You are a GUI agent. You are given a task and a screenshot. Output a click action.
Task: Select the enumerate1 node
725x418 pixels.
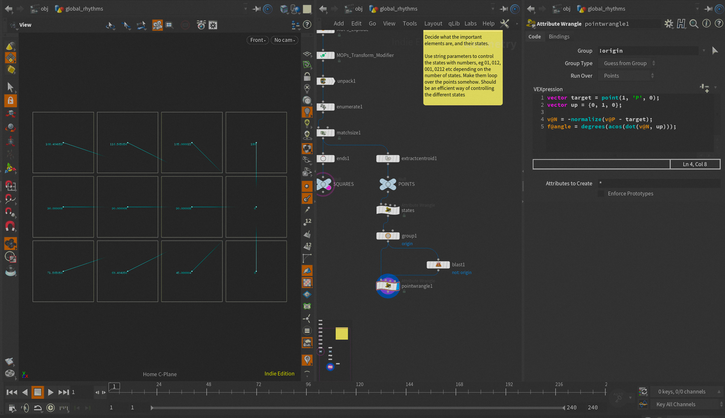(325, 107)
